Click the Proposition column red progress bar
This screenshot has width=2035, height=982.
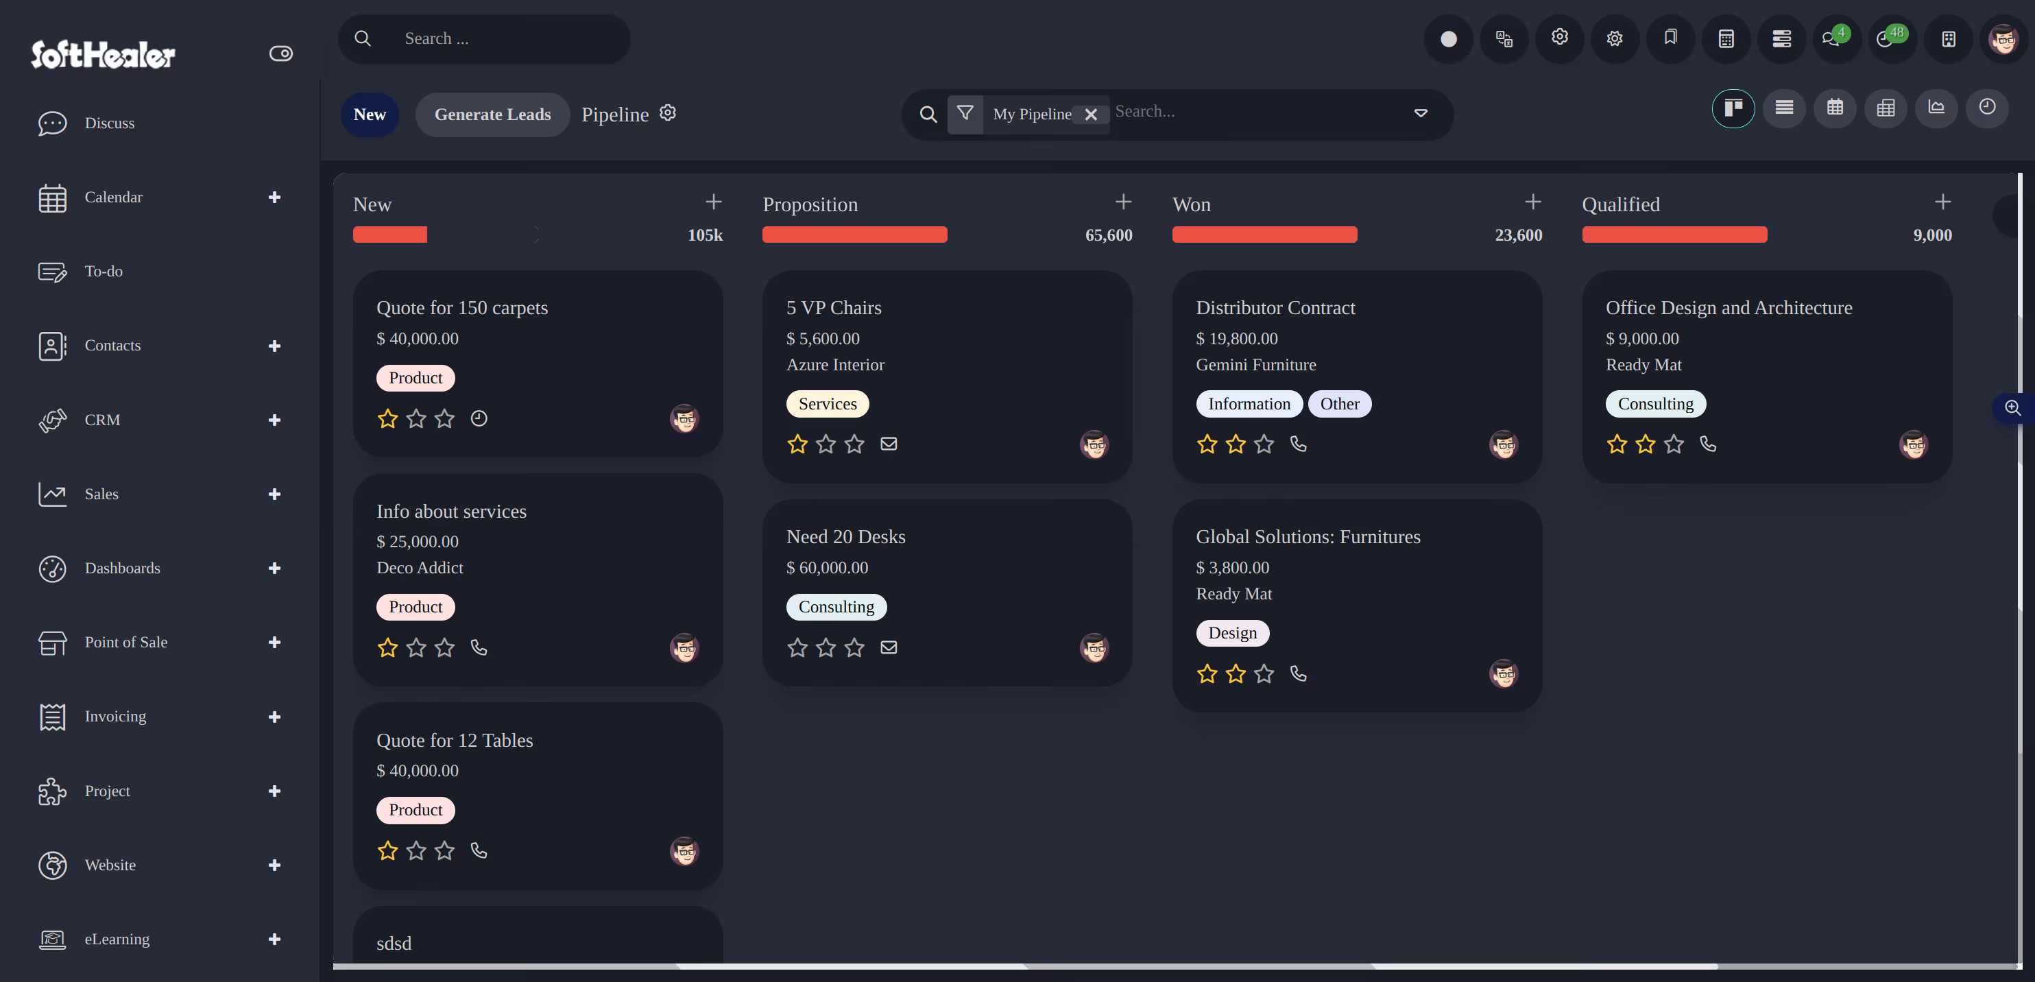[x=854, y=235]
